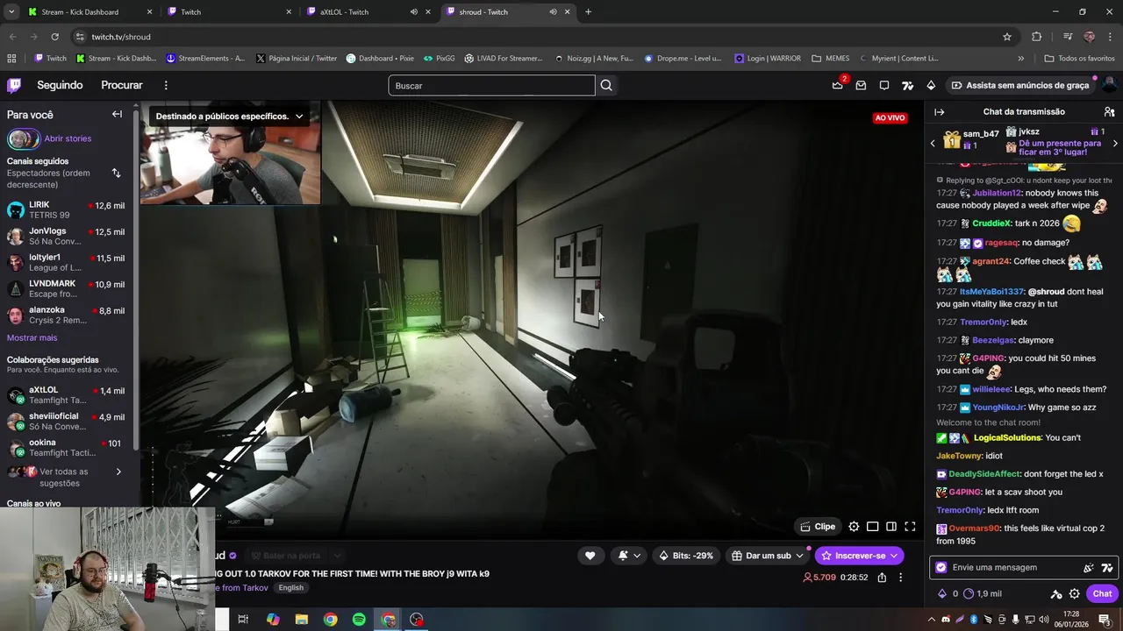Open LIRIK channel in sidebar
Screen dimensions: 1123x631
[67, 209]
